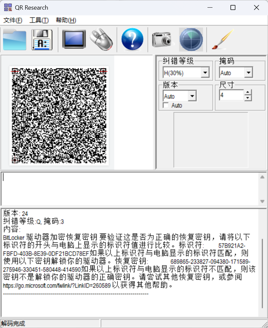Click the go.microsoft.com fwlink URL text
Screen dimensions: 268x328
coord(57,285)
